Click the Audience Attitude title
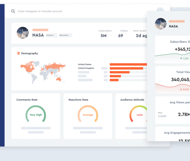This screenshot has width=190, height=161. point(132,100)
